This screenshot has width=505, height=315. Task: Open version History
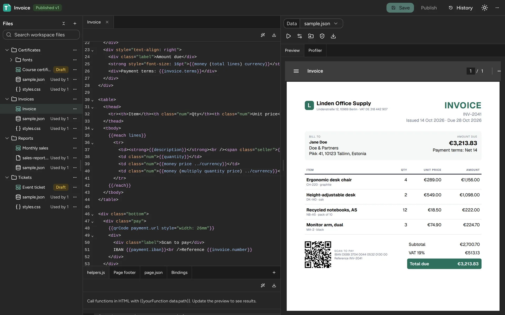[x=461, y=8]
